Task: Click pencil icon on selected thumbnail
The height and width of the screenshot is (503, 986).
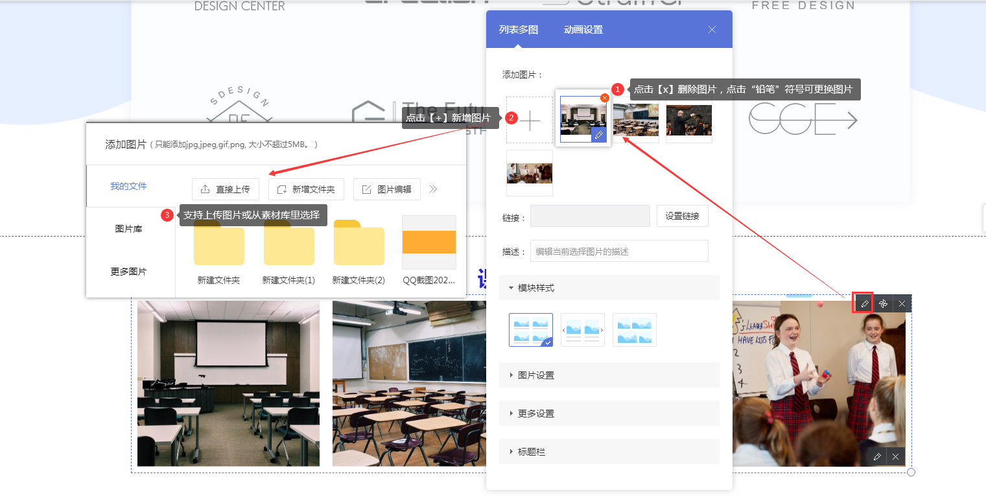Action: point(599,135)
